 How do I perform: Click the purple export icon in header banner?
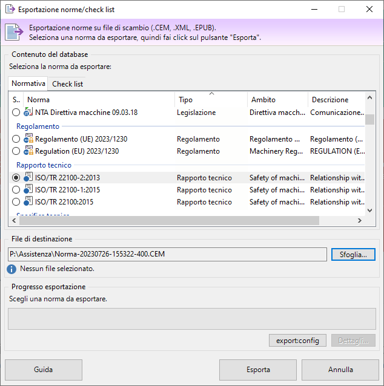(15, 31)
